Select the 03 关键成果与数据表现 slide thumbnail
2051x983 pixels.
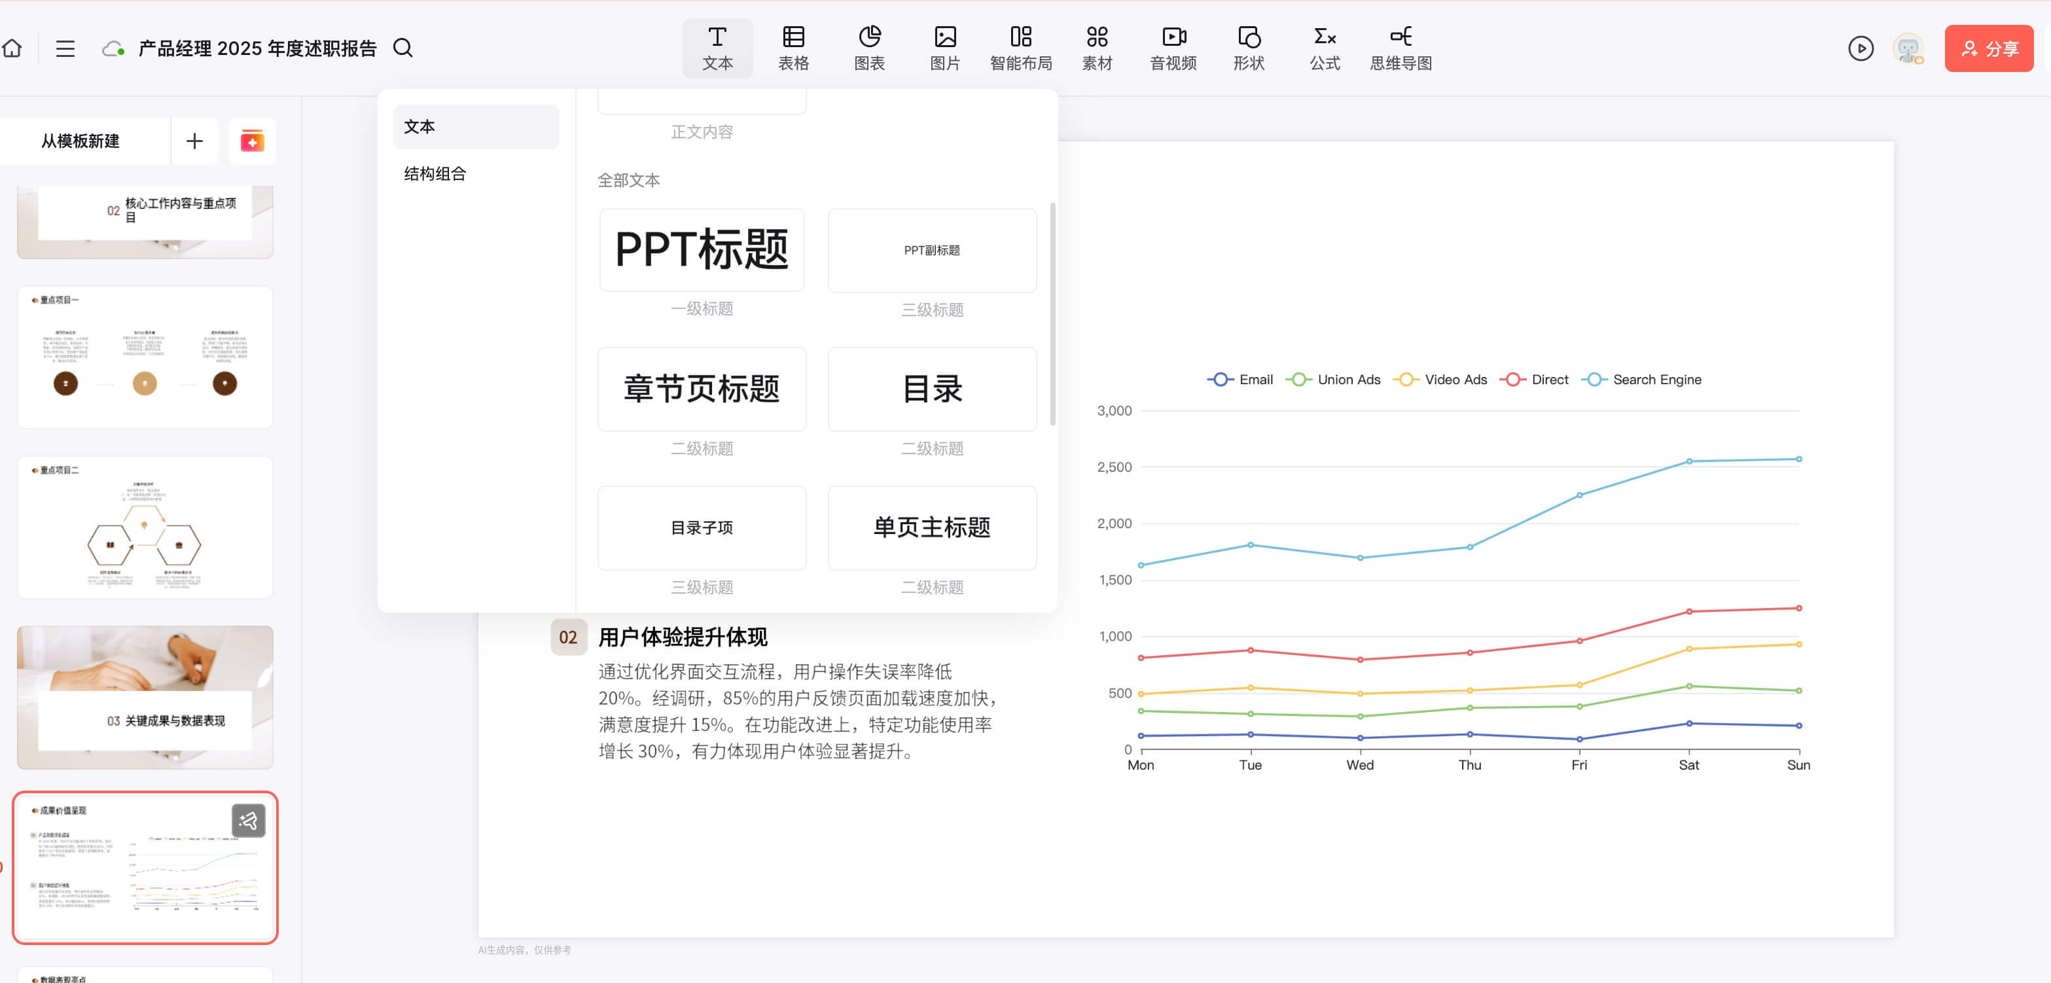(x=145, y=697)
